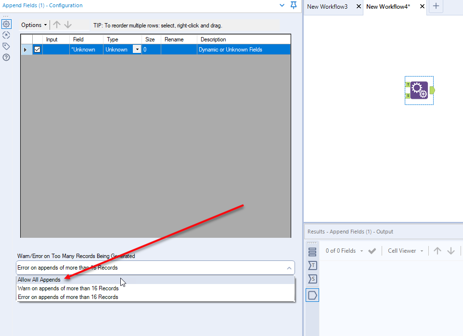
Task: Select the Append Fields tool on the canvas
Action: (418, 90)
